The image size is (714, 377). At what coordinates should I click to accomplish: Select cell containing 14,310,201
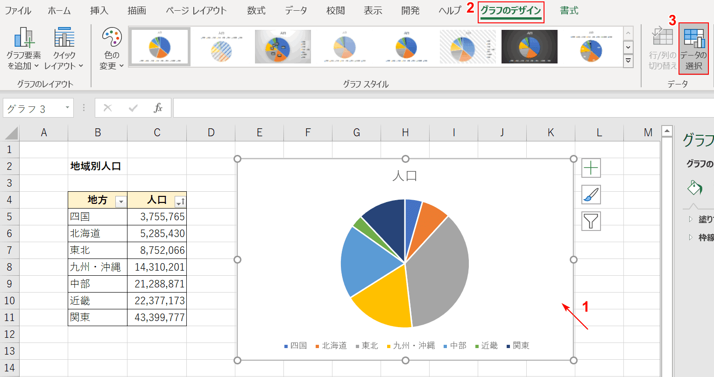pyautogui.click(x=157, y=267)
